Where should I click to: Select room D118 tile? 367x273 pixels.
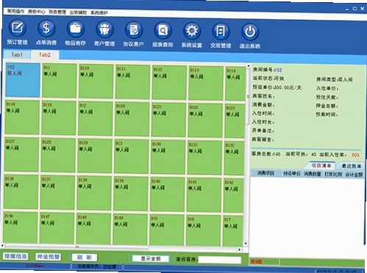pyautogui.click(x=22, y=117)
